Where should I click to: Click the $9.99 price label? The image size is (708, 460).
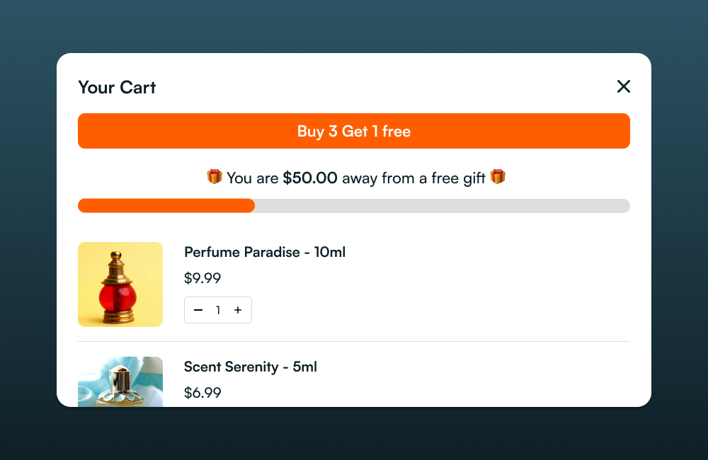pos(202,278)
